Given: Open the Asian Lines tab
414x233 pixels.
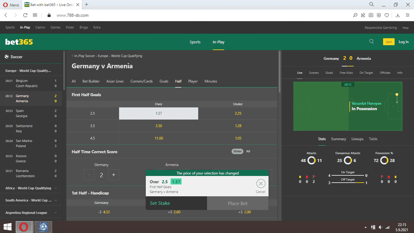Looking at the screenshot, I should pyautogui.click(x=115, y=81).
